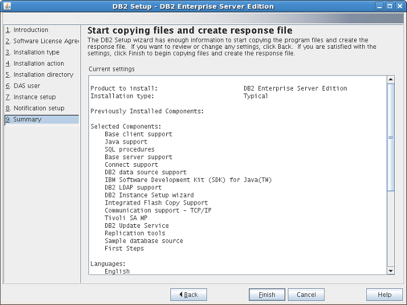Go to step 1 Introduction

click(27, 30)
